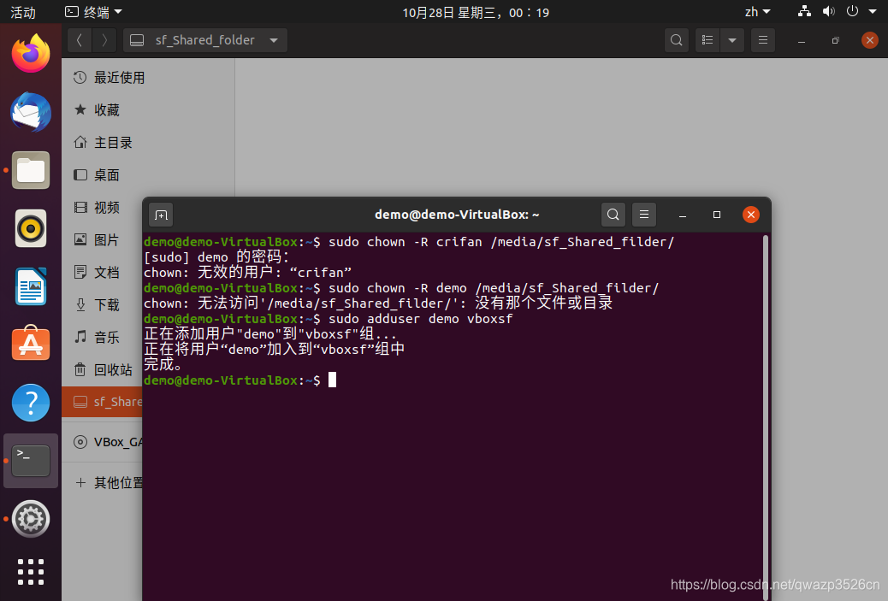
Task: Open Ubuntu Software store icon
Action: (31, 344)
